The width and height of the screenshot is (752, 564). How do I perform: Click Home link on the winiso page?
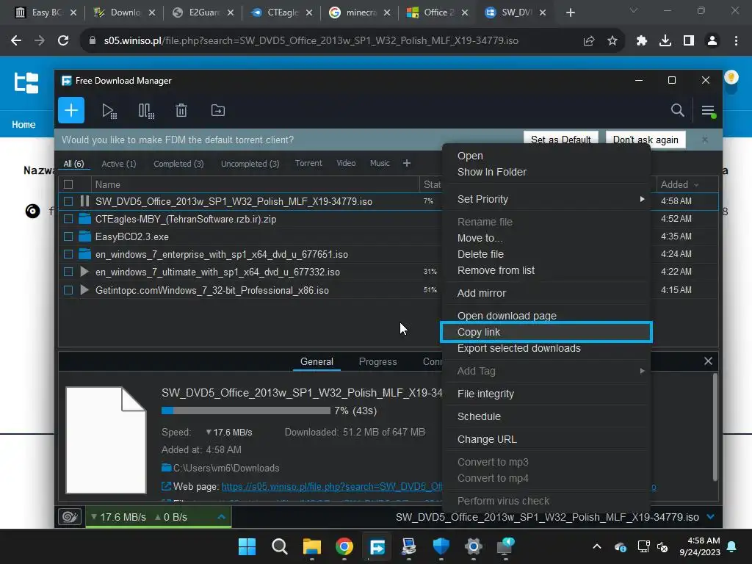(x=23, y=124)
